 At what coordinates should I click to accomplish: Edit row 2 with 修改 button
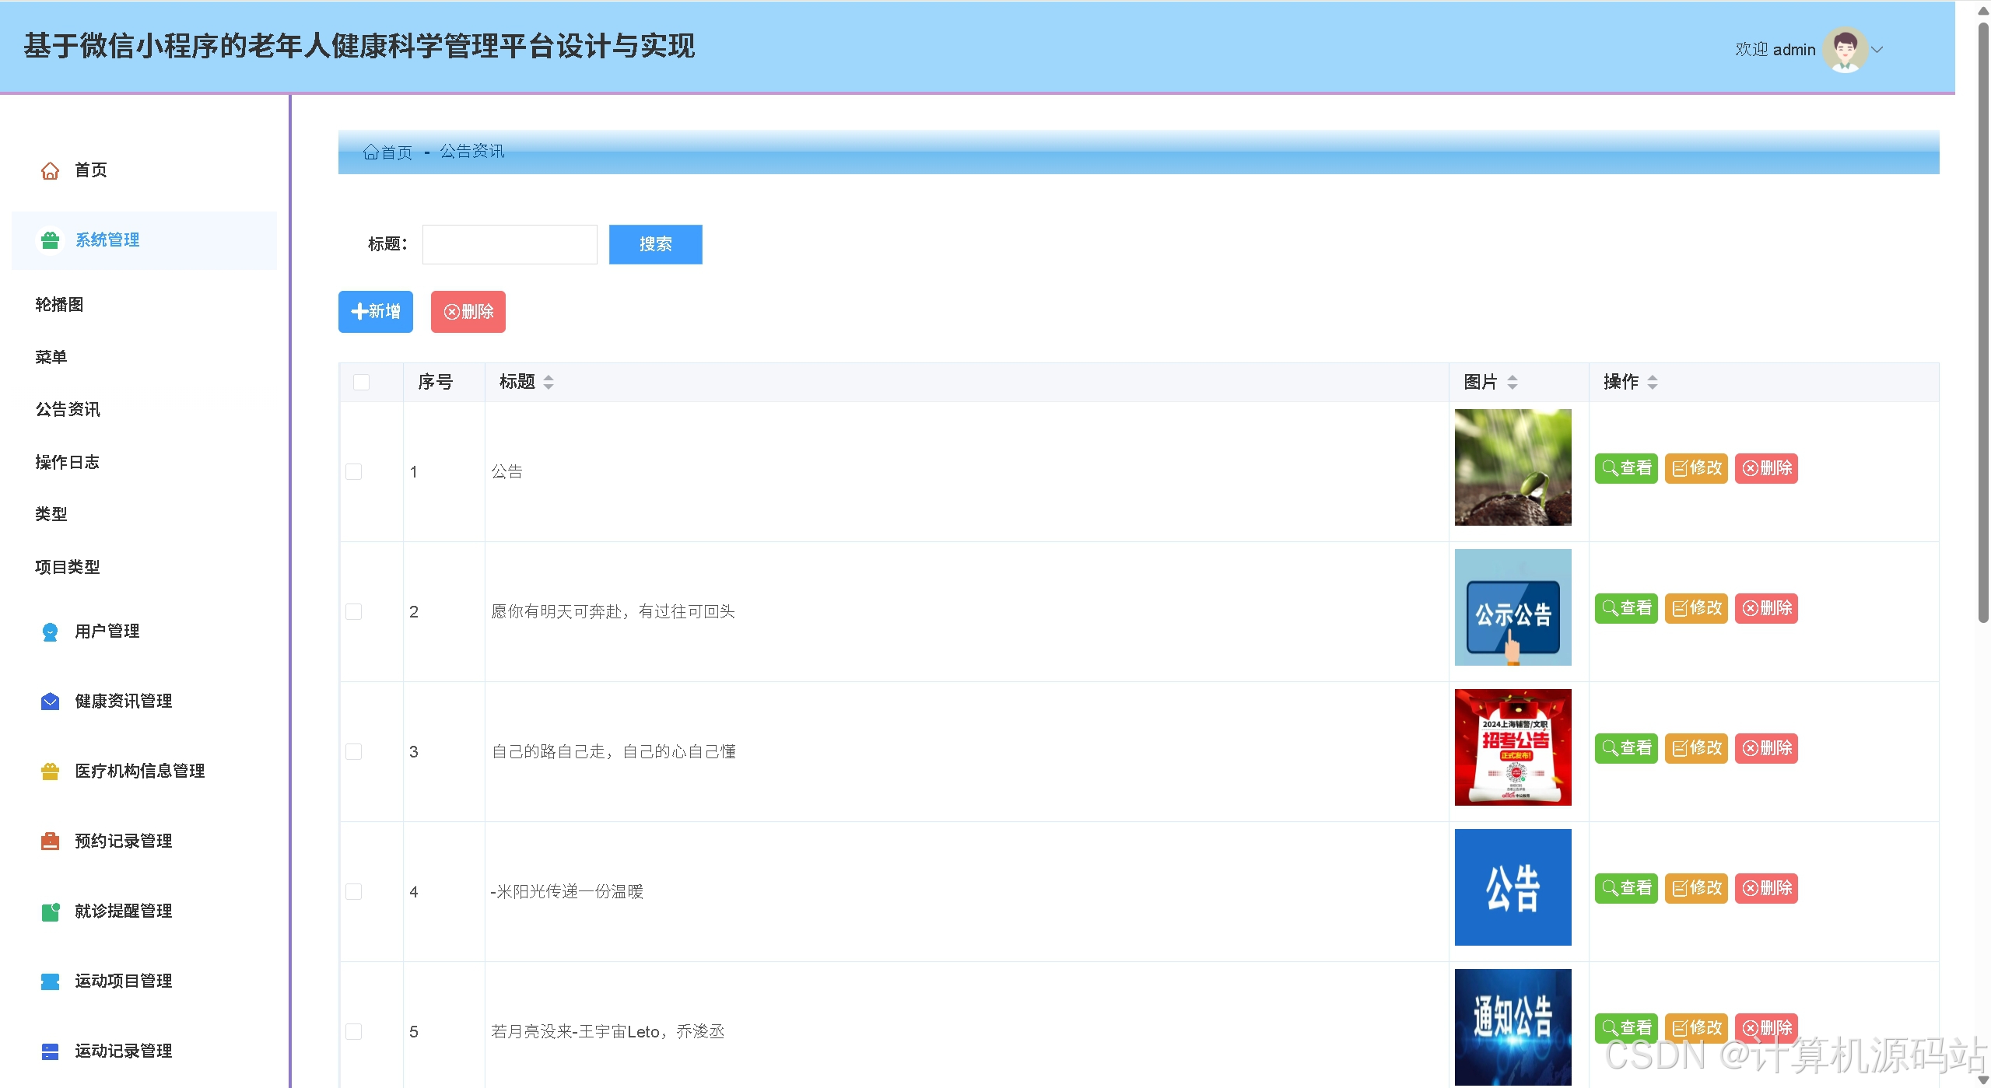pos(1696,608)
